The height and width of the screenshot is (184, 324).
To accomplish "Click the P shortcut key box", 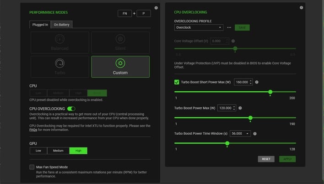I will point(144,13).
